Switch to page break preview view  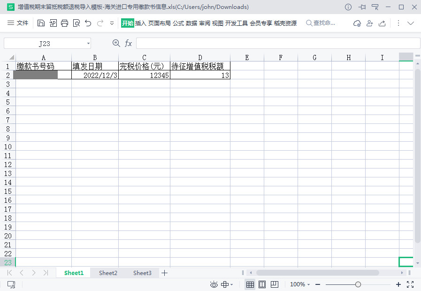tap(275, 284)
